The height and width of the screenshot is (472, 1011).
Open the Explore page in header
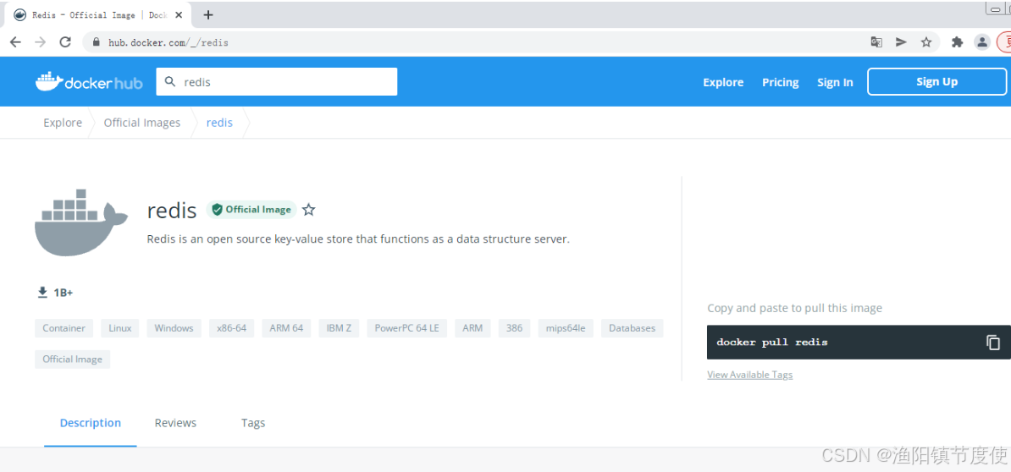tap(723, 82)
